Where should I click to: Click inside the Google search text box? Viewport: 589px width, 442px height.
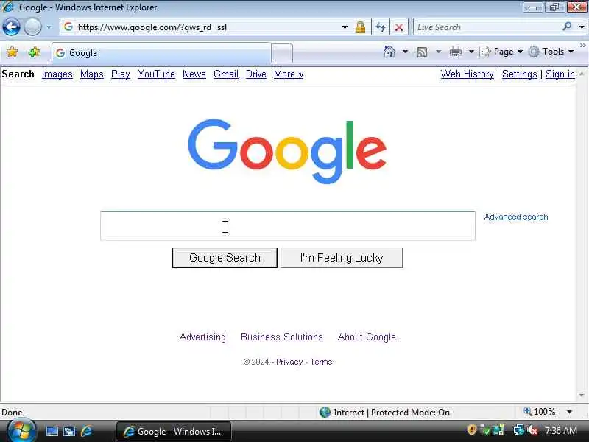[288, 226]
